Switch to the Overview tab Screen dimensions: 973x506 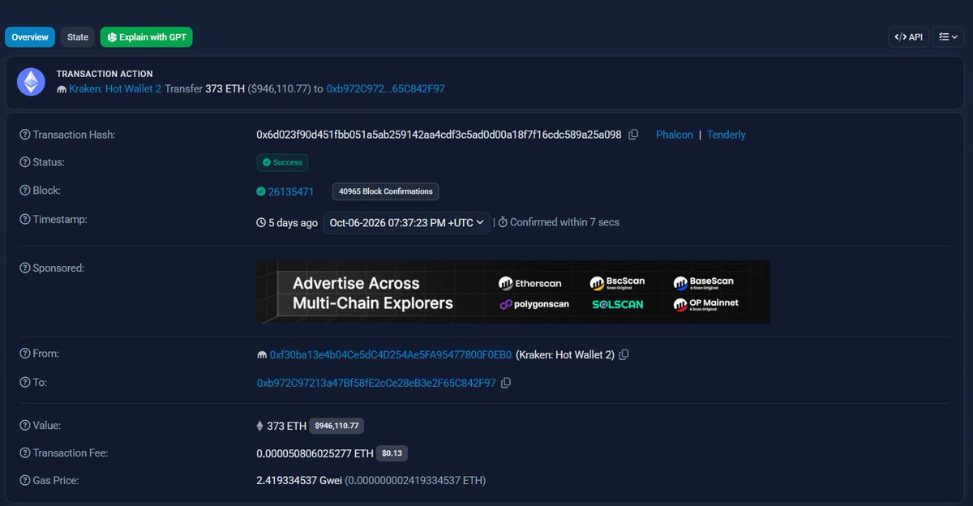pos(30,36)
